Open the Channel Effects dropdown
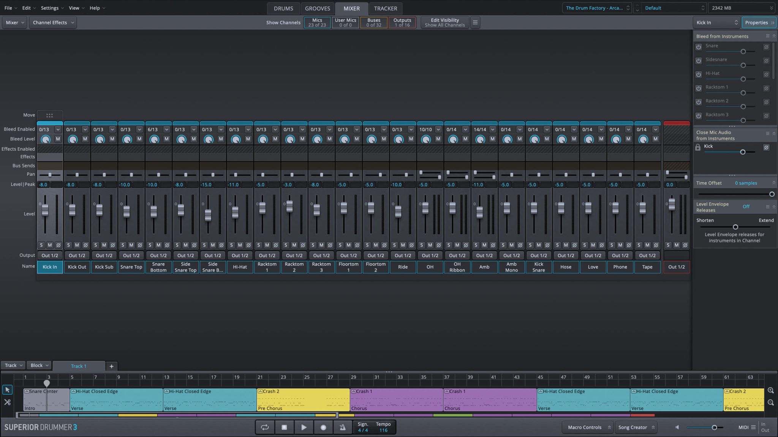Screen dimensions: 778x437 53,22
